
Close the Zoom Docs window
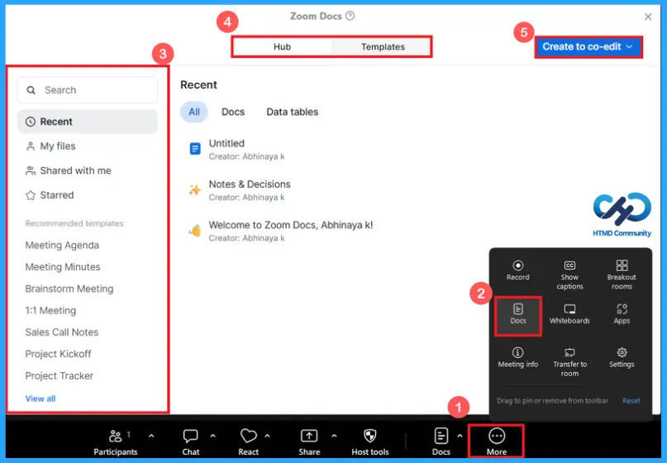tap(648, 17)
